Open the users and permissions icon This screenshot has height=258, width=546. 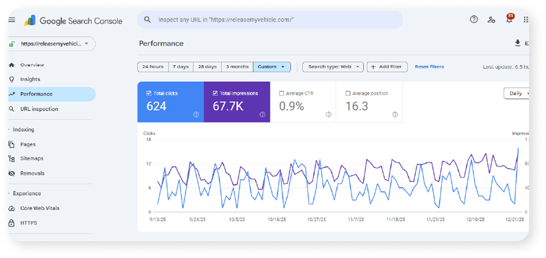pyautogui.click(x=491, y=20)
